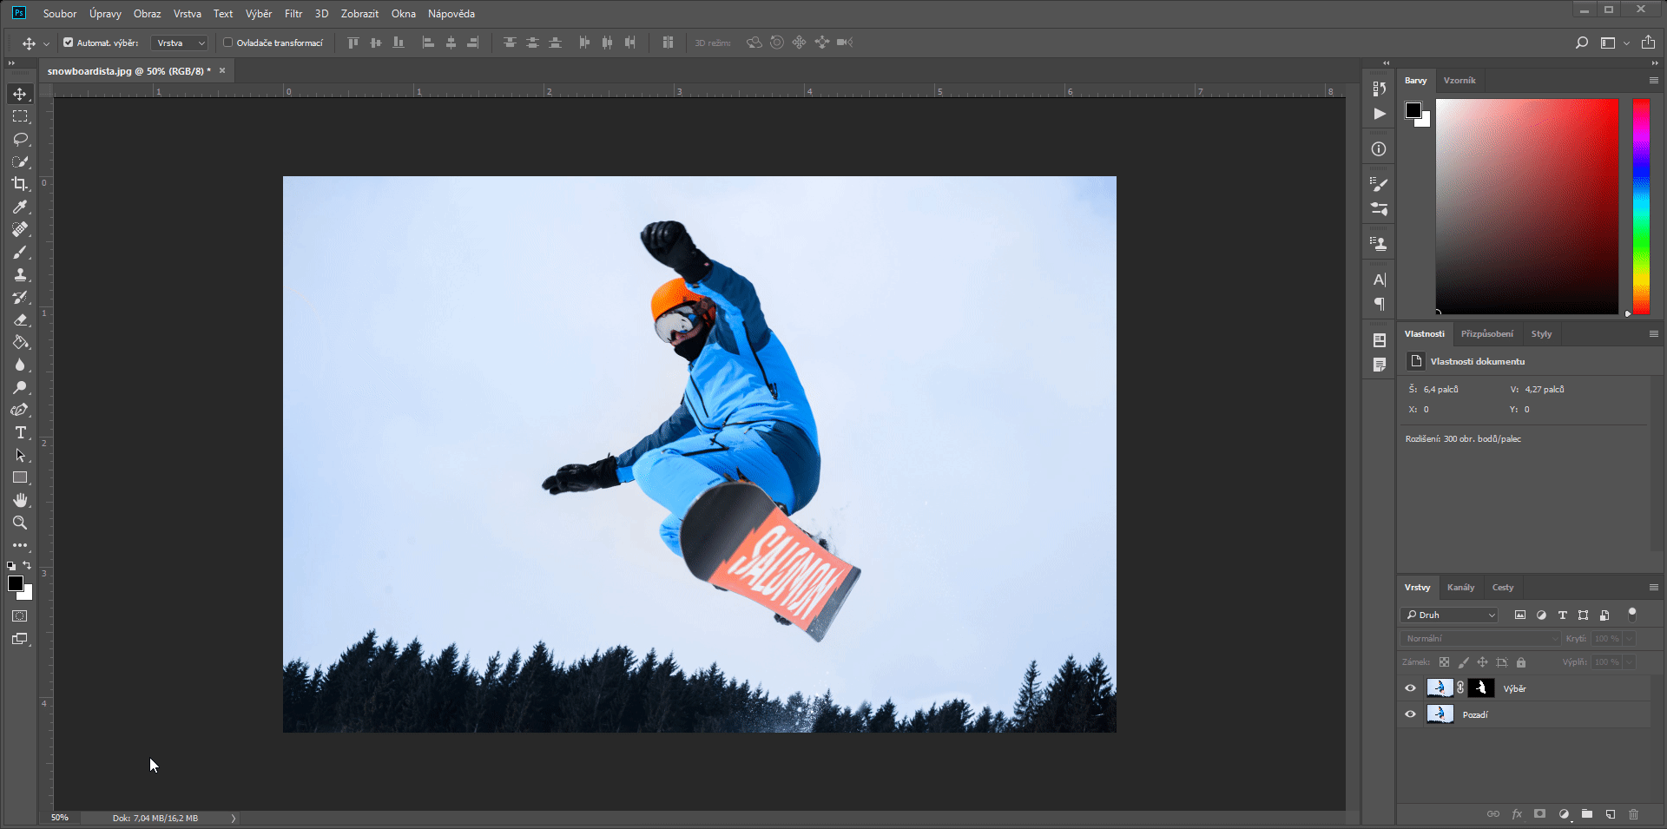This screenshot has height=829, width=1667.
Task: Activate the Type tool
Action: tap(19, 432)
